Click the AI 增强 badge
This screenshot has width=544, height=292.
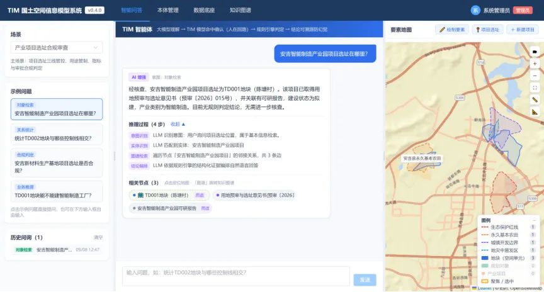tap(139, 77)
